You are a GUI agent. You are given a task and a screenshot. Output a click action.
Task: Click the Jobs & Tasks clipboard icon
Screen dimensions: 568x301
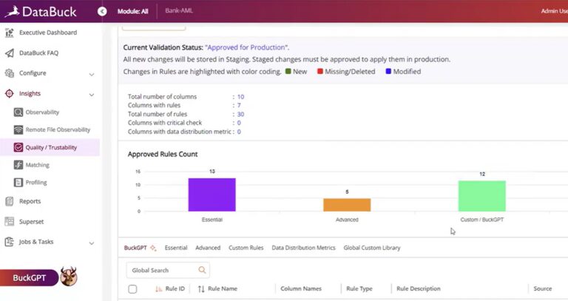[10, 242]
